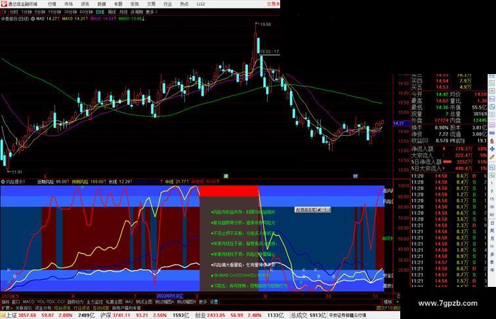Click the 年 button in right sidebar
This screenshot has height=319, width=496.
point(492,270)
